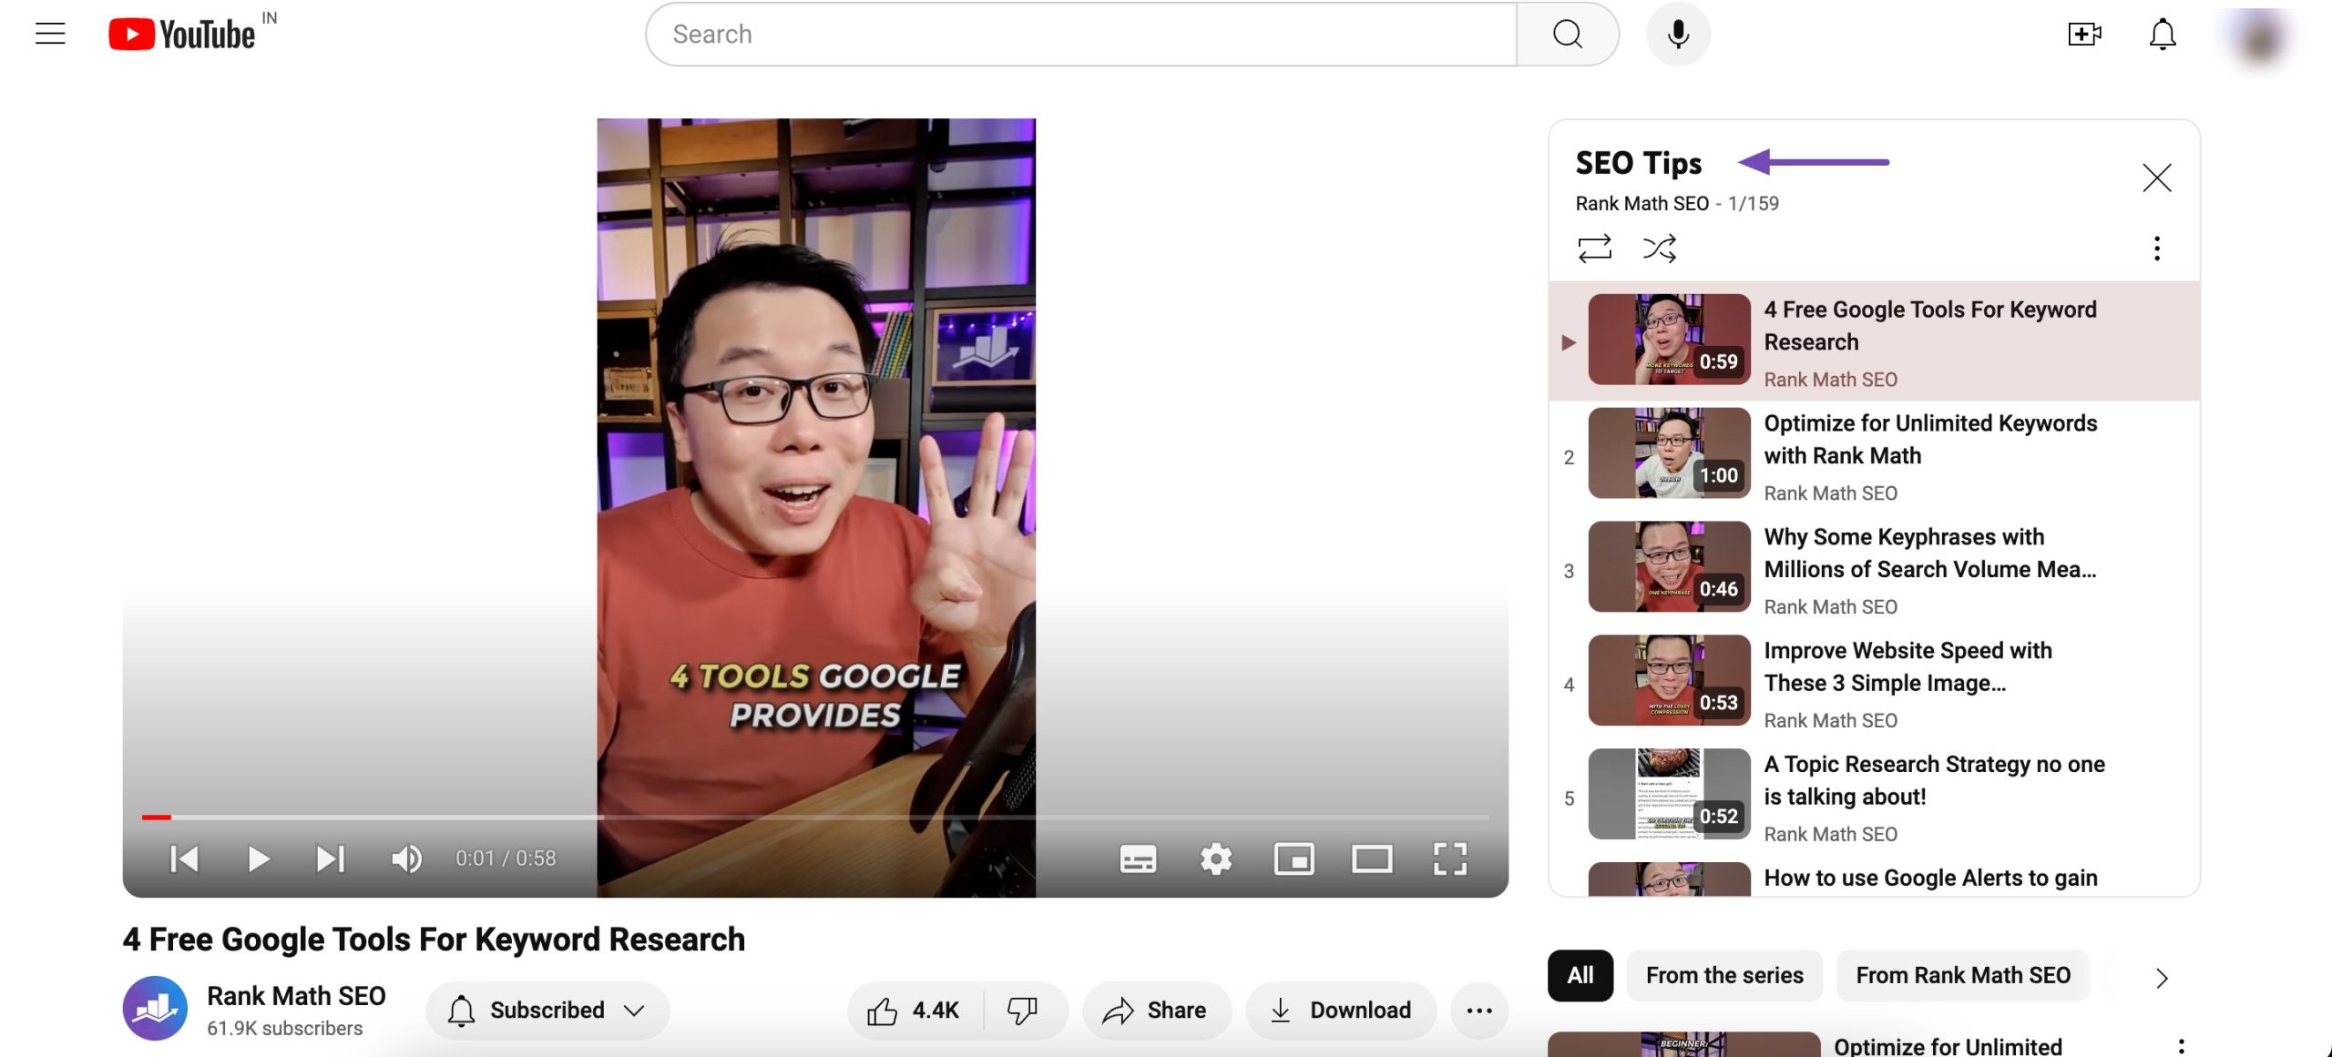
Task: Open the recommended Optimize for Unlimited video title
Action: point(1948,1046)
